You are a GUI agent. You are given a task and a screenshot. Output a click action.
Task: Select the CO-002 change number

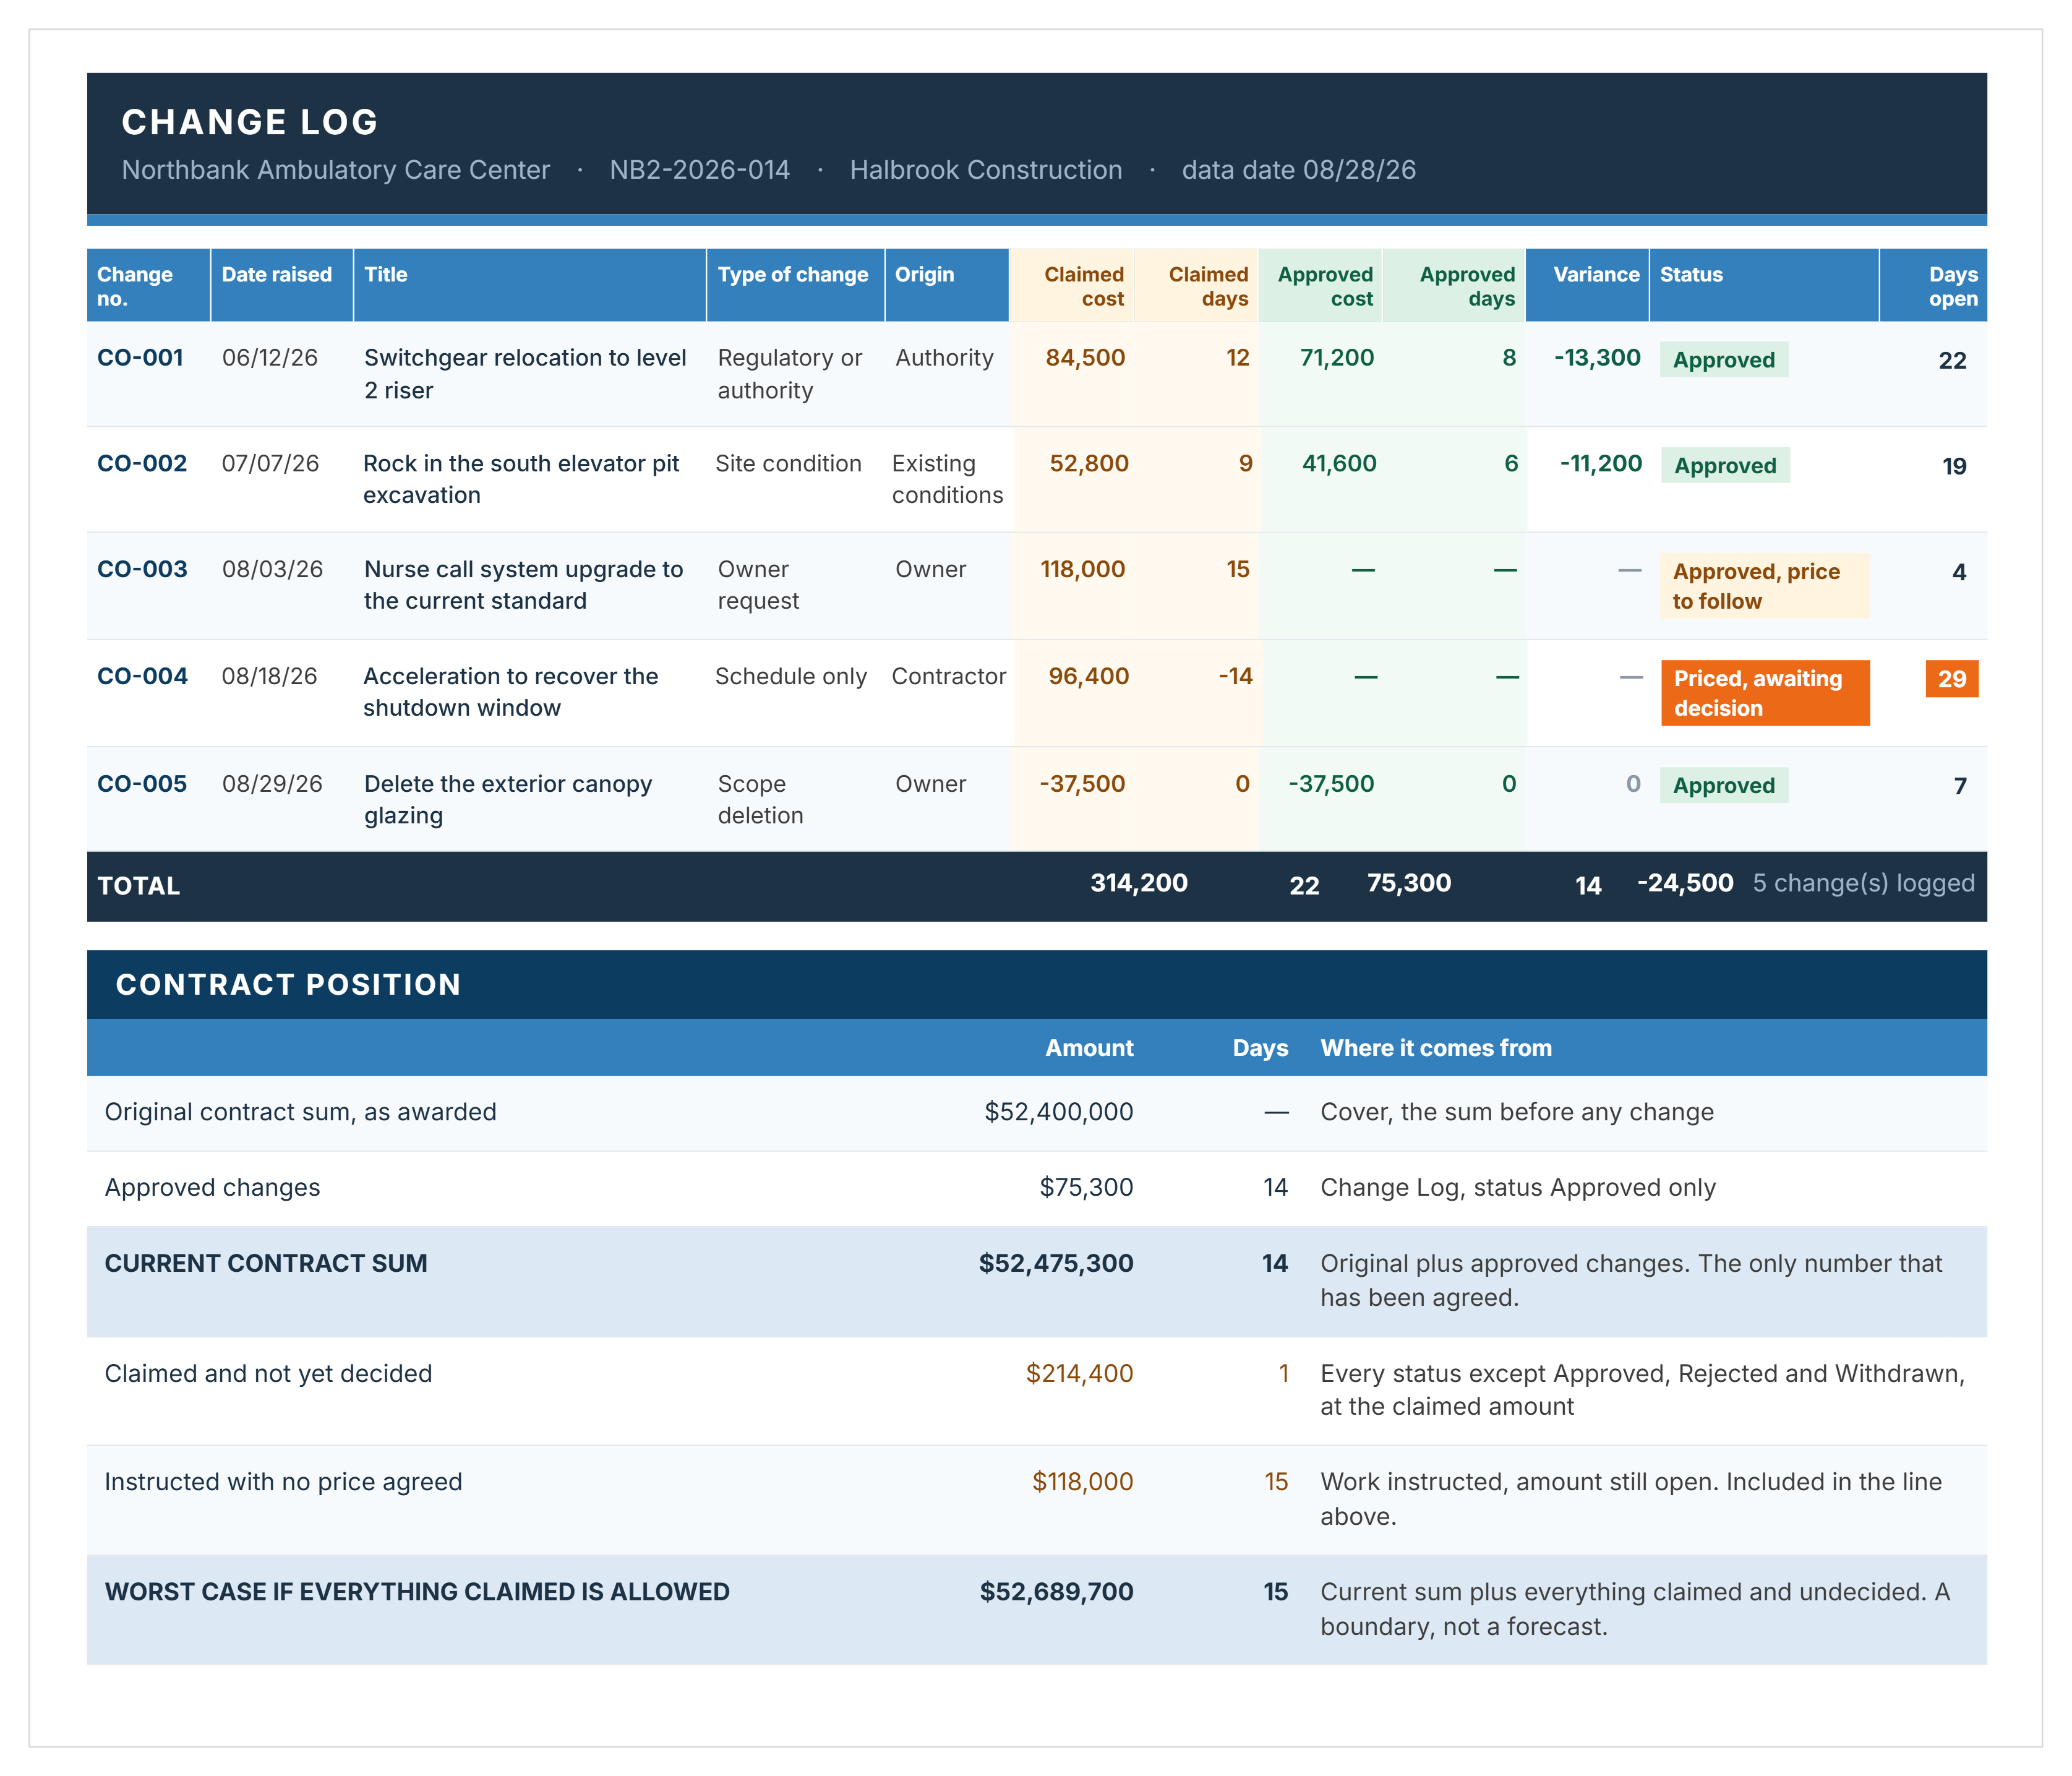(x=142, y=464)
